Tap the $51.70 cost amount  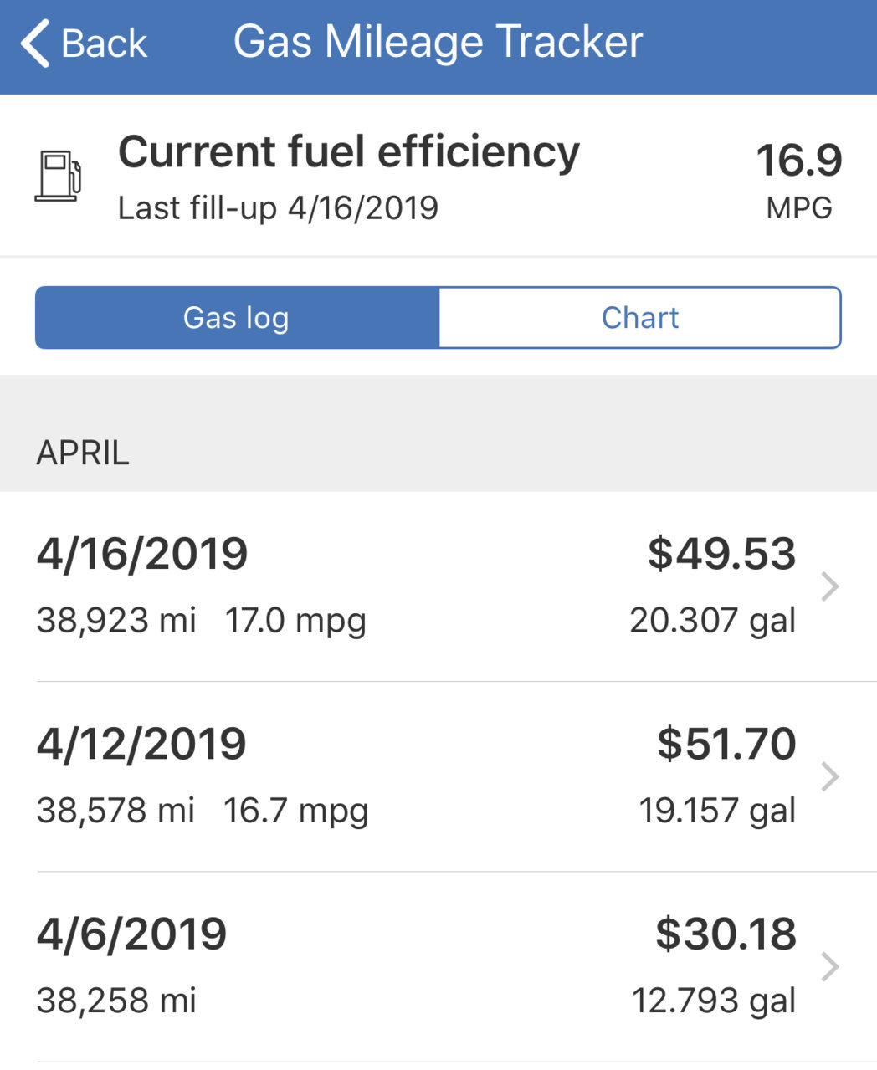click(726, 744)
